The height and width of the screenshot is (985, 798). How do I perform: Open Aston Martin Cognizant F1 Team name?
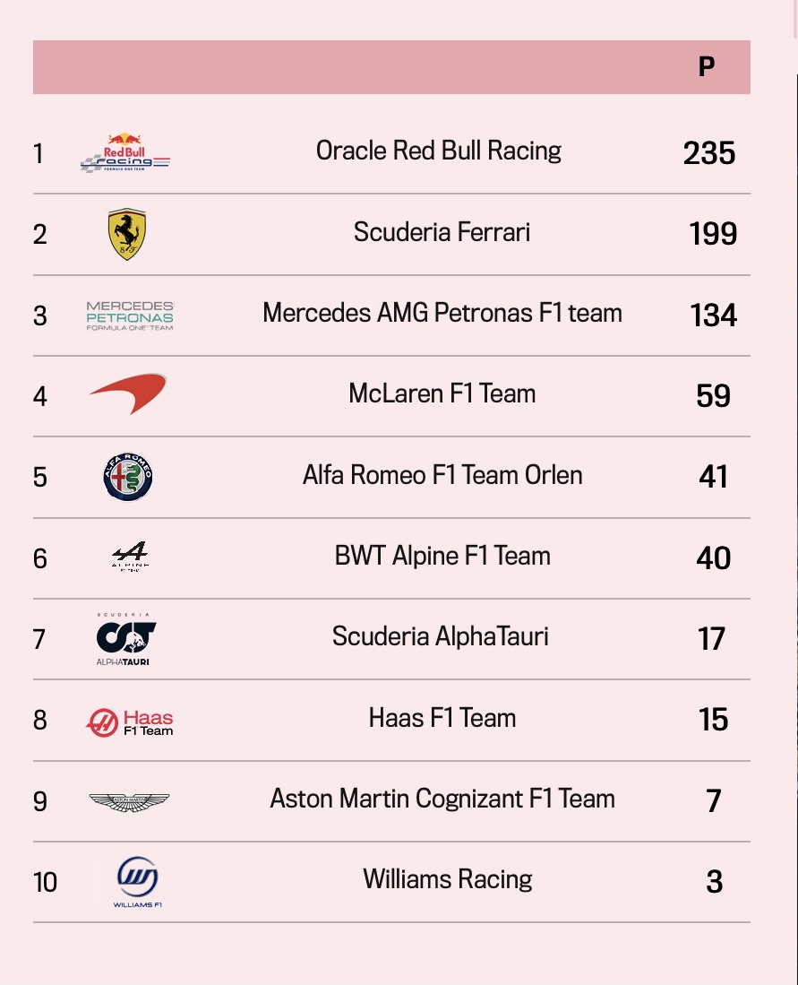[442, 799]
